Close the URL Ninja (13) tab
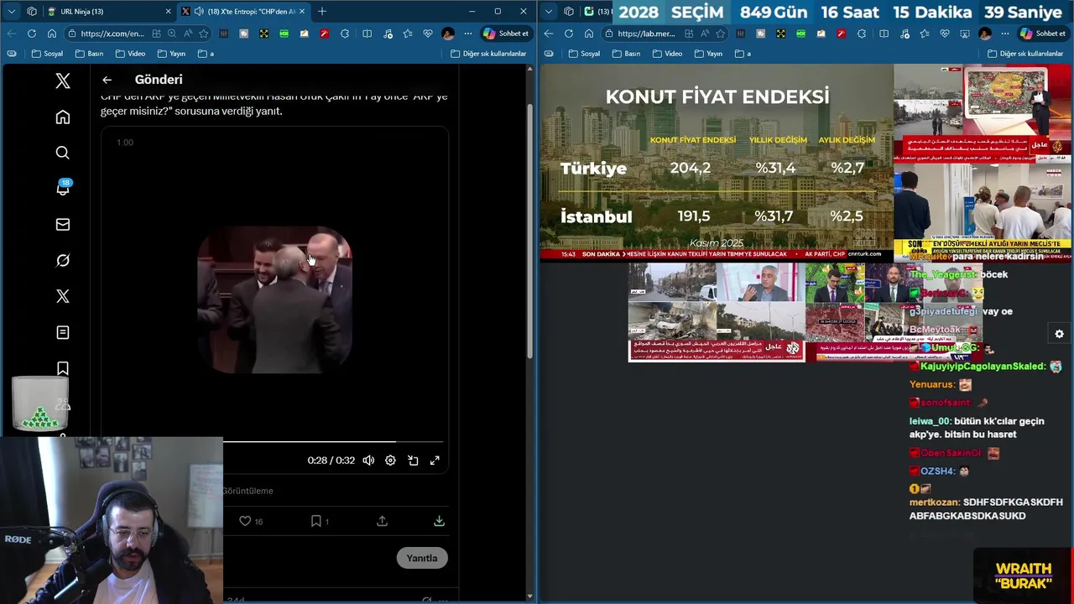The width and height of the screenshot is (1074, 604). [168, 11]
